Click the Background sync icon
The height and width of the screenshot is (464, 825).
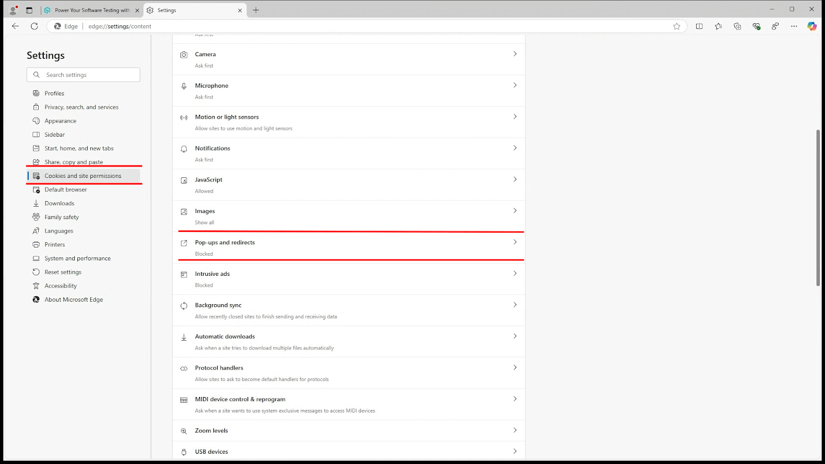click(184, 305)
